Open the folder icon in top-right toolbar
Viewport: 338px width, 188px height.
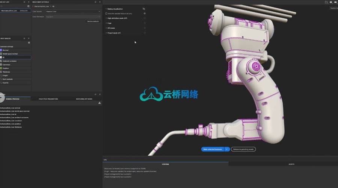click(326, 2)
